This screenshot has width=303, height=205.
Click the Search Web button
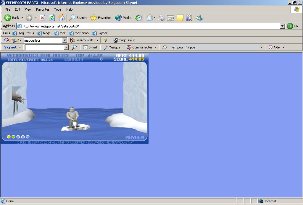(x=82, y=40)
